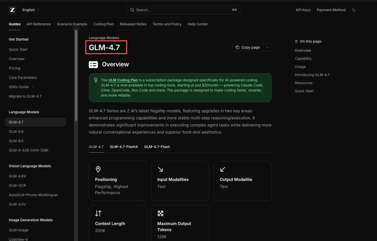This screenshot has height=241, width=377.
Task: Toggle dark mode with moon icon
Action: 354,10
